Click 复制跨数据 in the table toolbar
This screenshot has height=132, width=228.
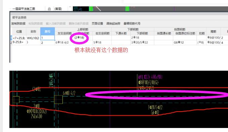pyautogui.click(x=18, y=23)
